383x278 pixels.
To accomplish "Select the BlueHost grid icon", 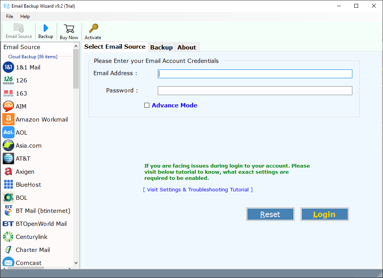I will 8,184.
